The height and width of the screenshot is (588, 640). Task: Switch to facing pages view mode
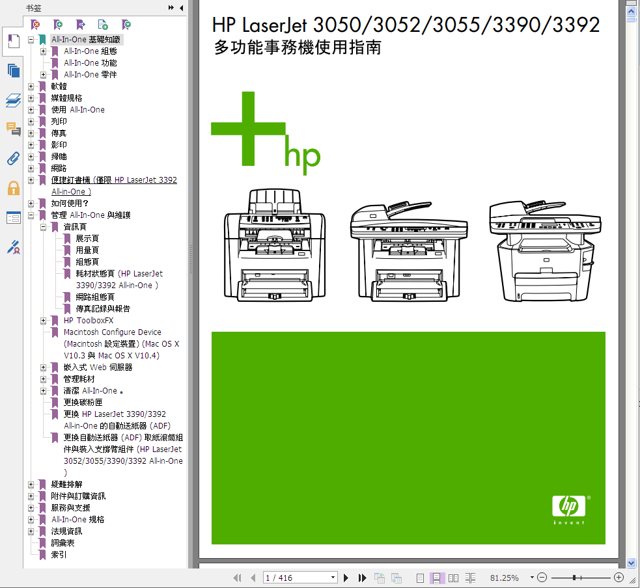coord(454,578)
